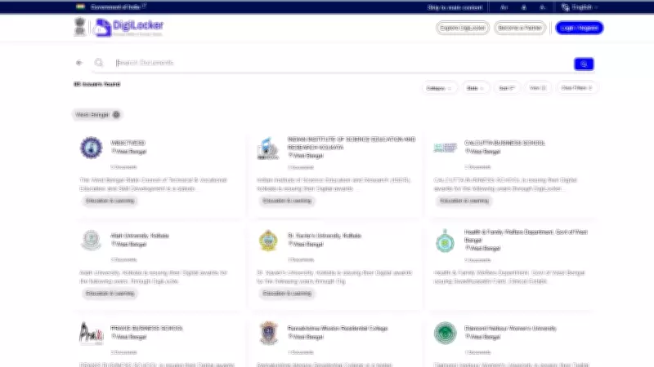Screen dimensions: 654x367
Task: Click Education & Learning tag on Aliah University card
Action: [x=110, y=294]
